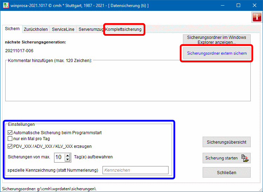Image resolution: width=263 pixels, height=192 pixels.
Task: Click the Schließen button
Action: click(226, 172)
